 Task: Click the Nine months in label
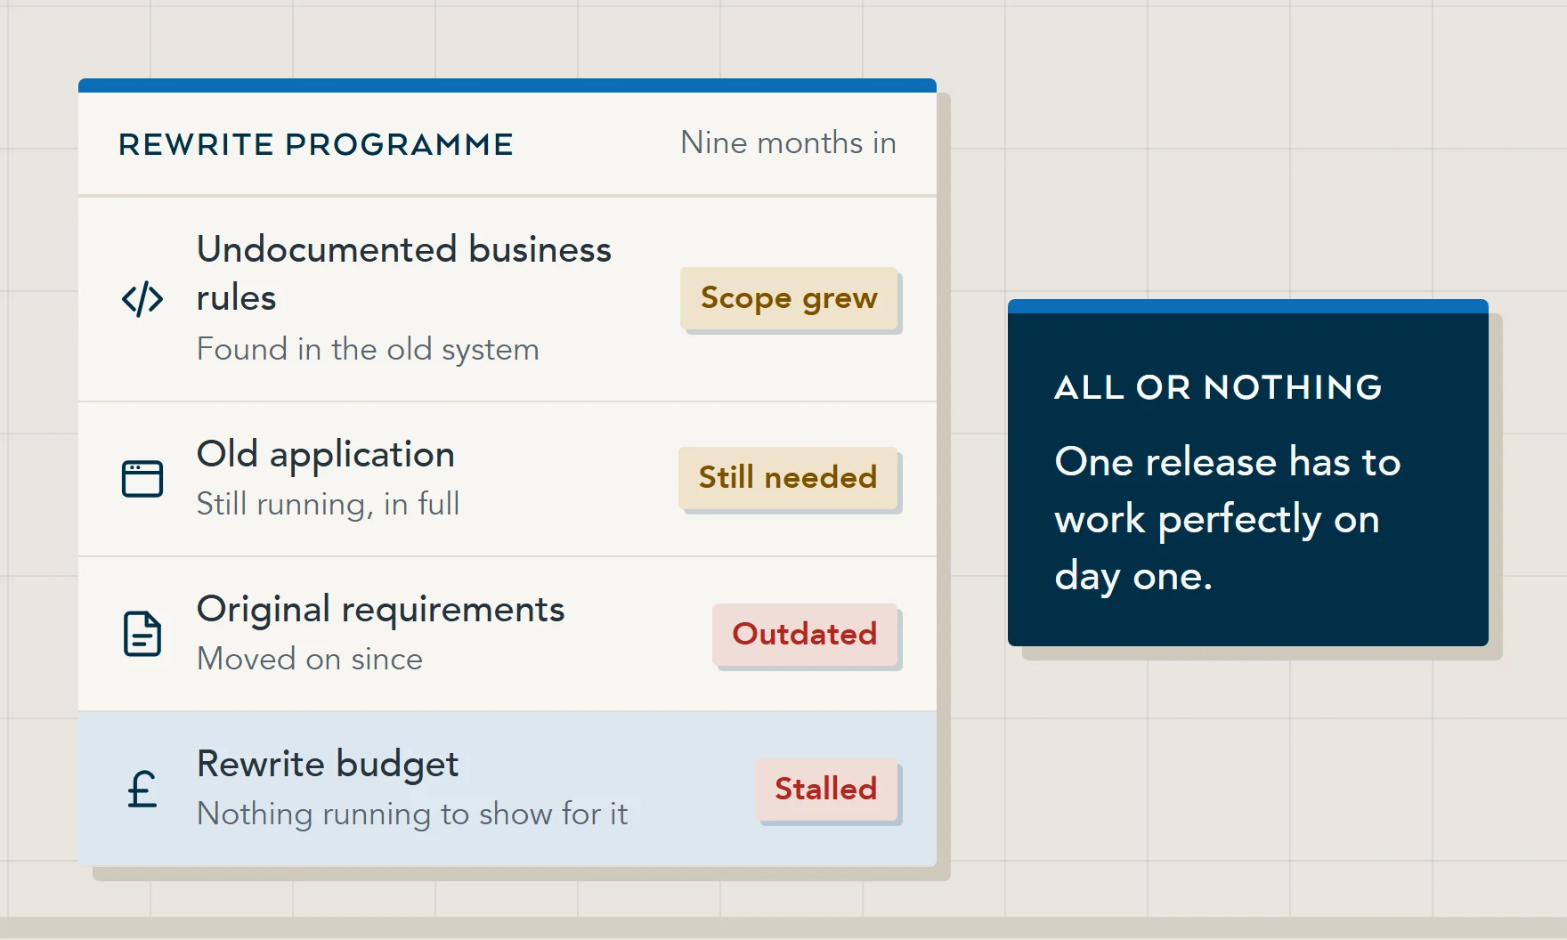(x=788, y=143)
